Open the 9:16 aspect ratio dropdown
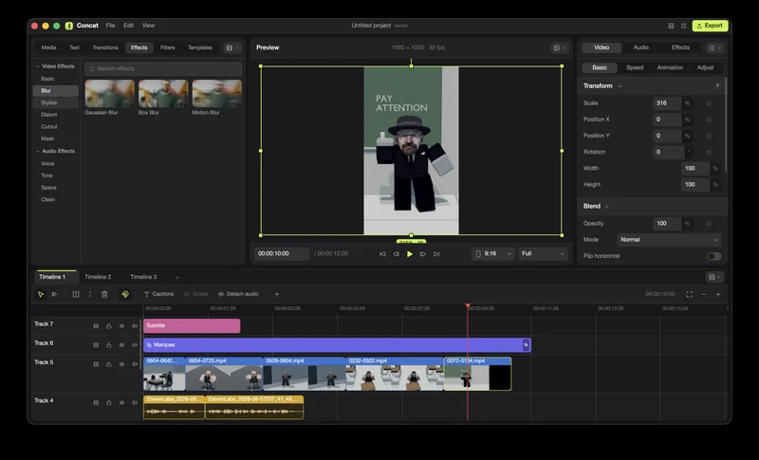The height and width of the screenshot is (460, 759). coord(492,254)
